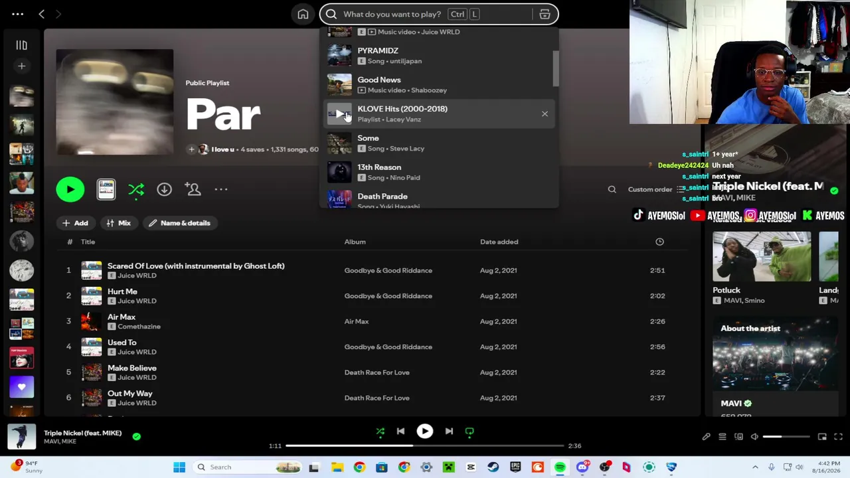Toggle smart shuffle for the playlist

coord(136,190)
